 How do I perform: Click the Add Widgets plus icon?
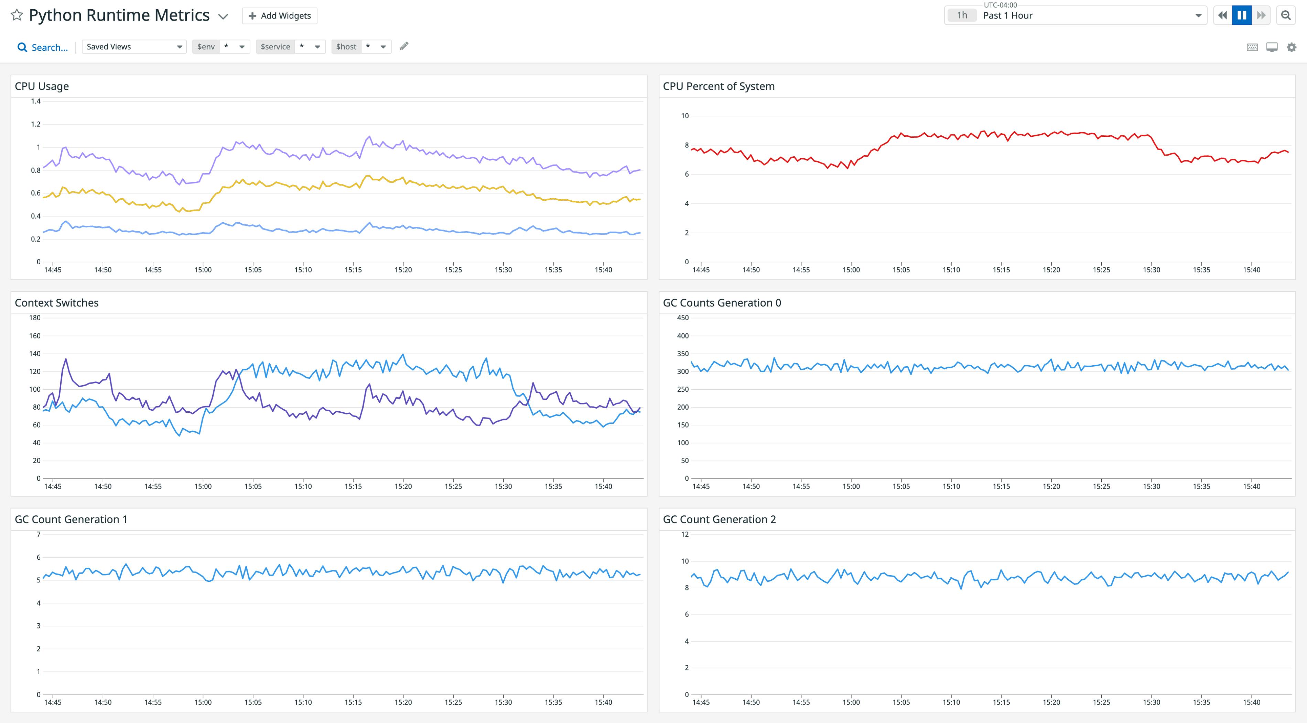(x=252, y=16)
